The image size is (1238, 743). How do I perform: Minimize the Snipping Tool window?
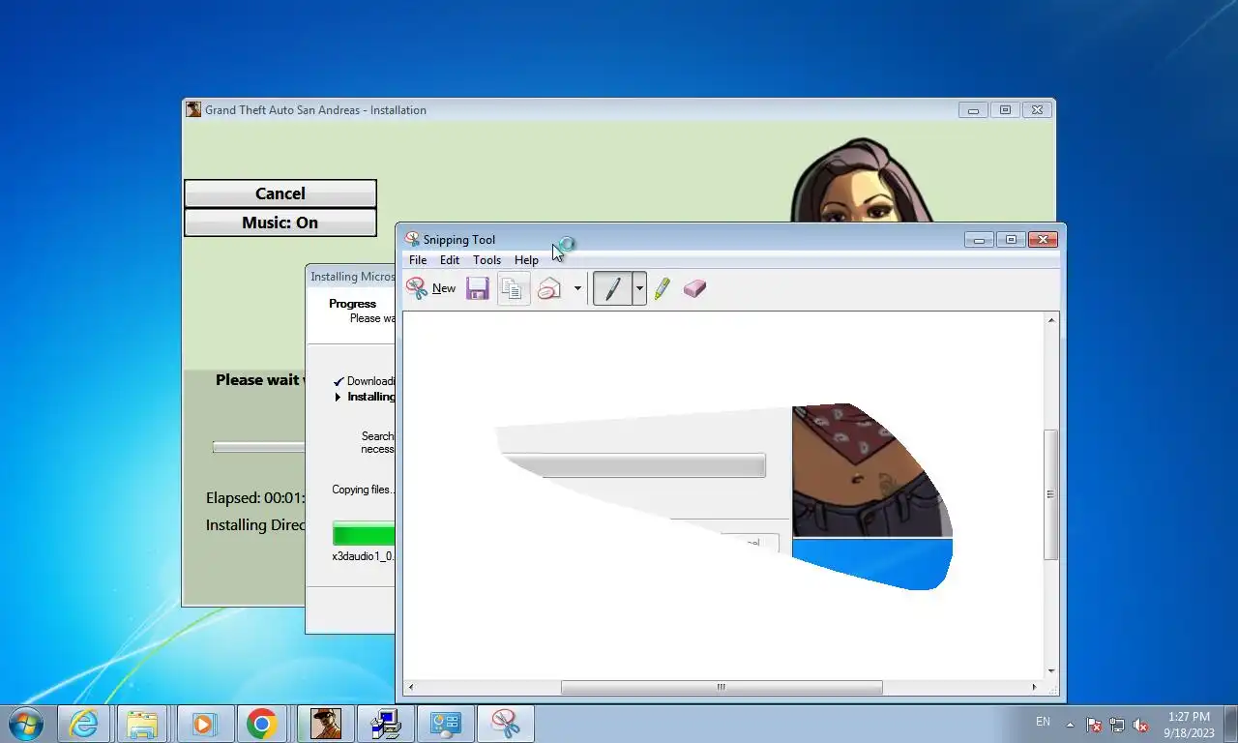click(979, 240)
